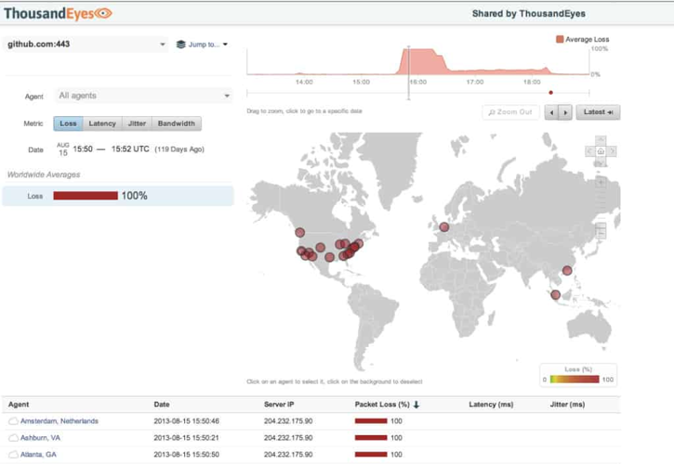Open the All agents dropdown
Screen dimensions: 674x464
143,96
